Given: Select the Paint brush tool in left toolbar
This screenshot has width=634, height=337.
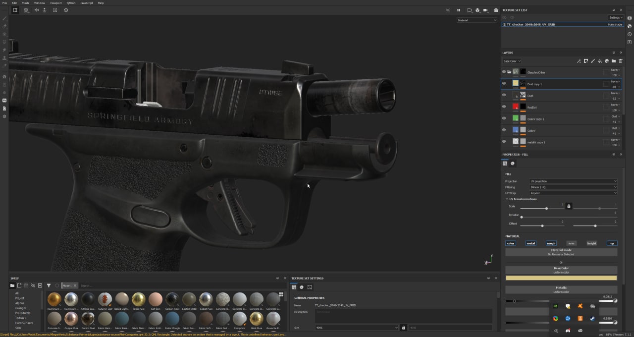Looking at the screenshot, I should point(4,18).
